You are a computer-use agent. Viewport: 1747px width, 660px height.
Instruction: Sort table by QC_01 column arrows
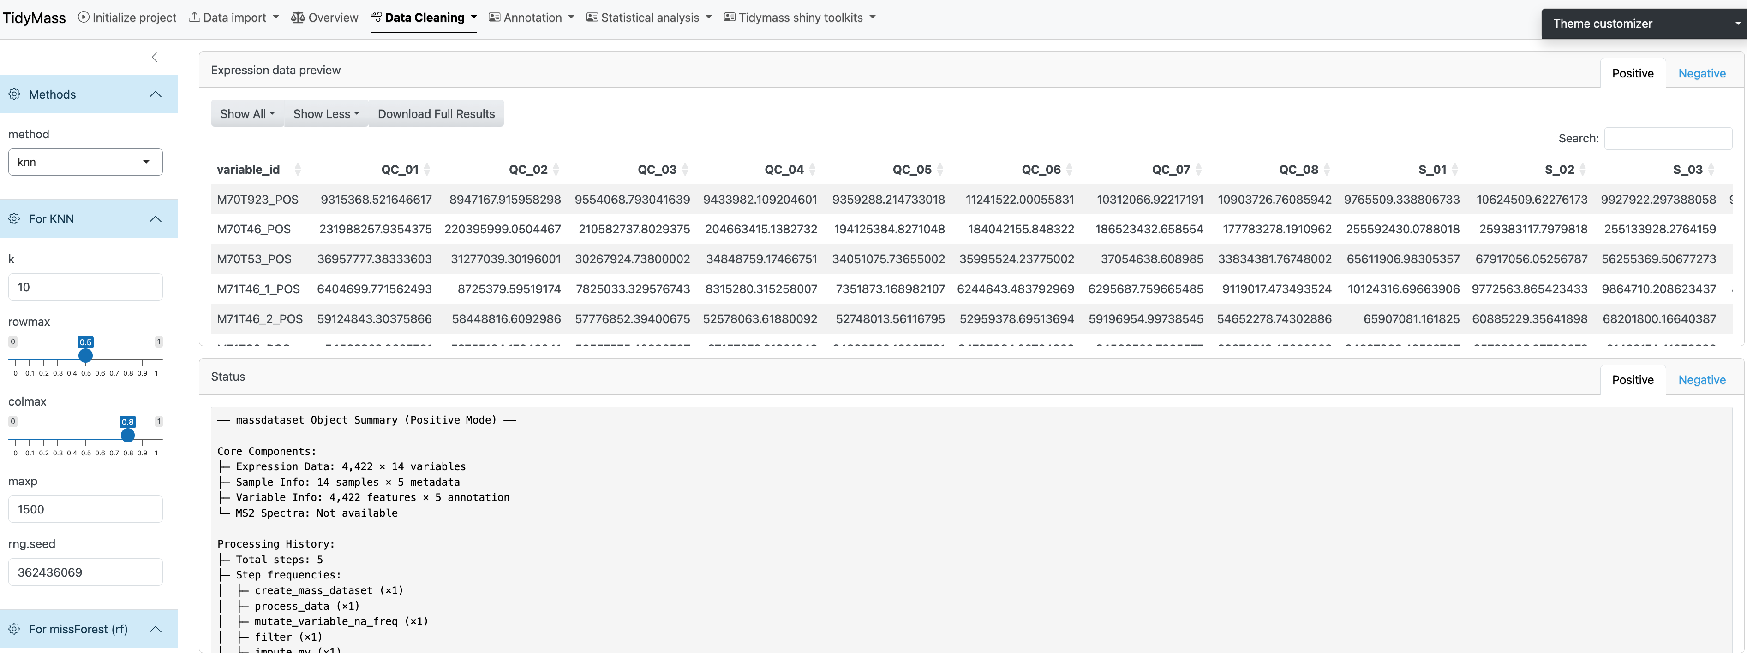point(426,170)
